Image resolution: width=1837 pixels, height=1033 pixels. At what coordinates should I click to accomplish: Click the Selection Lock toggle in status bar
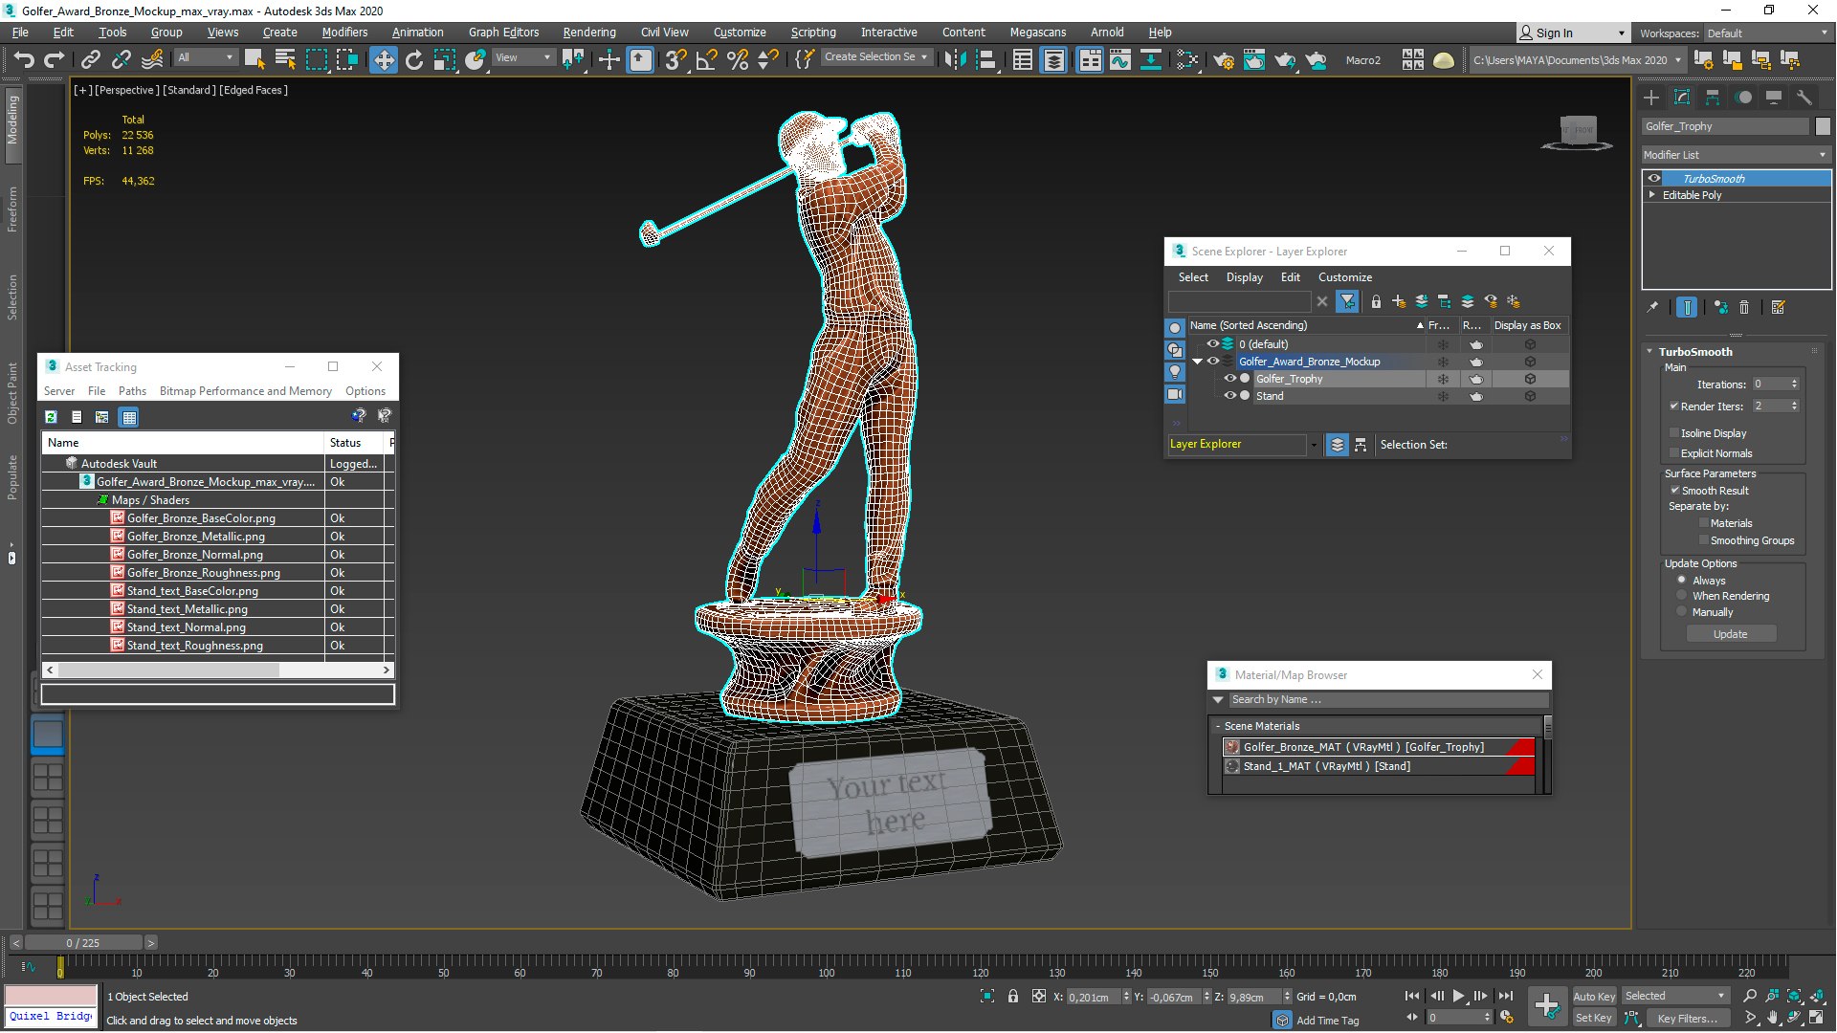pos(1013,996)
